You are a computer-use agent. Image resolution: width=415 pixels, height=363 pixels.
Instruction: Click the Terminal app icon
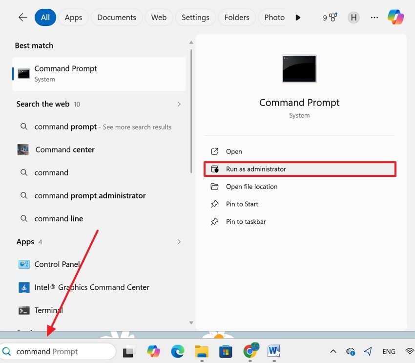click(24, 310)
